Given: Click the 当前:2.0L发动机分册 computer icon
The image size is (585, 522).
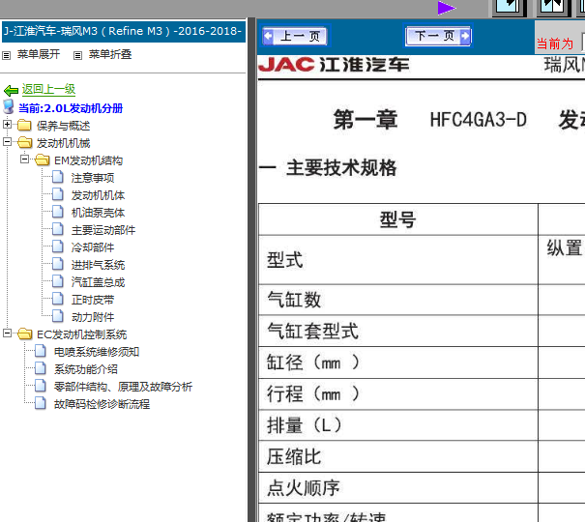Looking at the screenshot, I should (x=8, y=106).
